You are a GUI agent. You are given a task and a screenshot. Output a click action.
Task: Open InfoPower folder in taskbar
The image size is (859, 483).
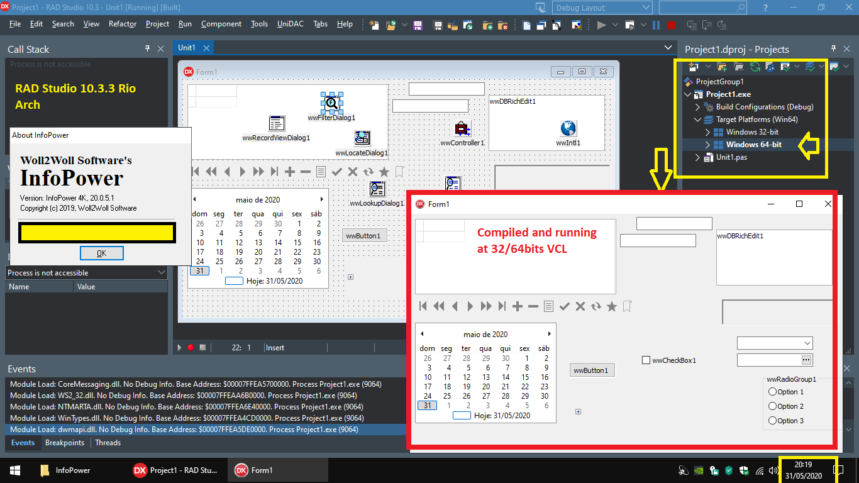click(65, 470)
